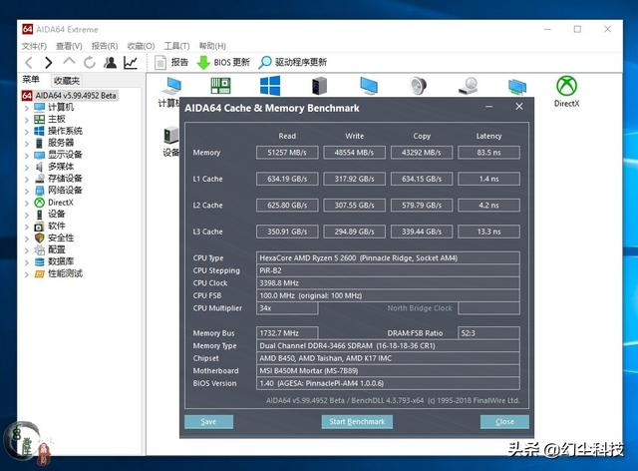Screen dimensions: 638x471
Task: Select 数据库 in the sidebar tree
Action: 61,261
